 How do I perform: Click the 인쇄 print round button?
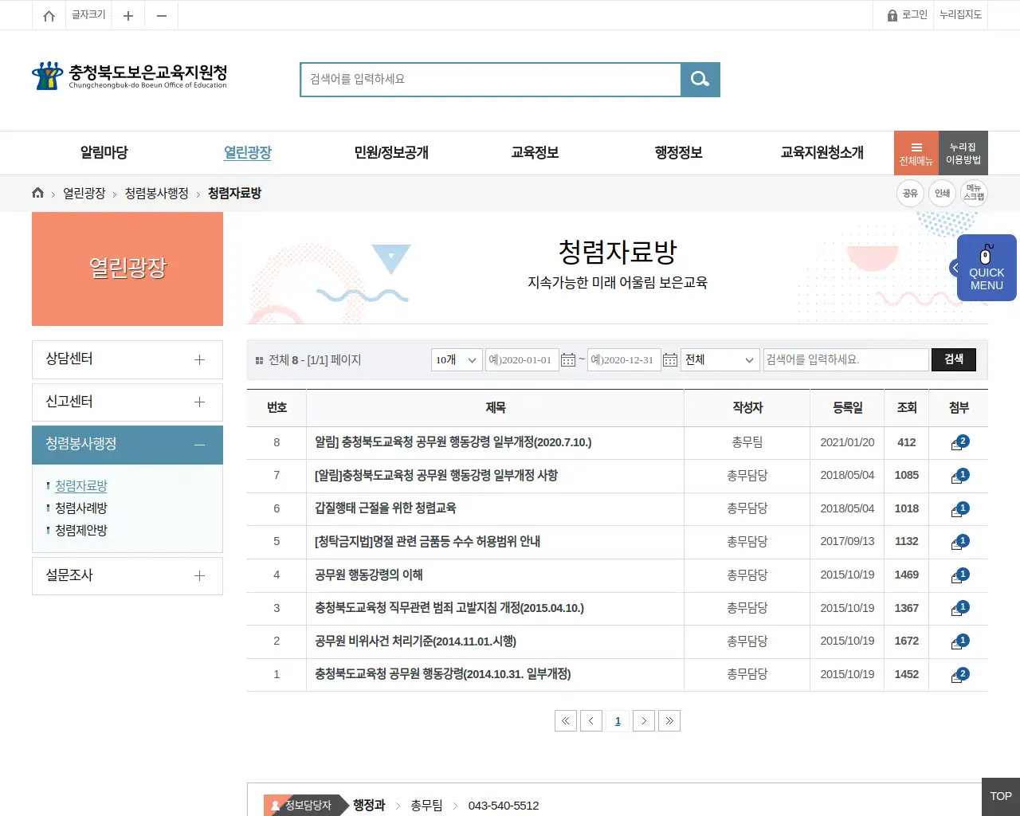click(x=942, y=193)
